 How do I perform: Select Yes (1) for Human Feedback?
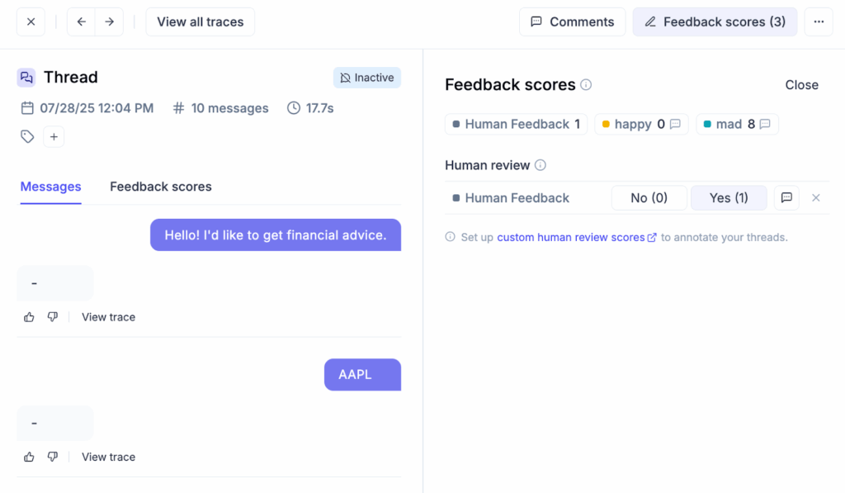click(729, 198)
